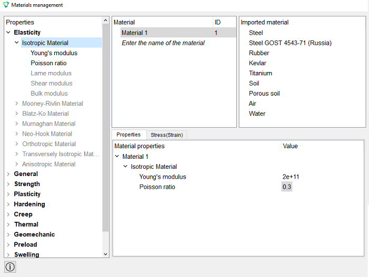Select the Properties tab
Screen dimensions: 369x277
[129, 135]
